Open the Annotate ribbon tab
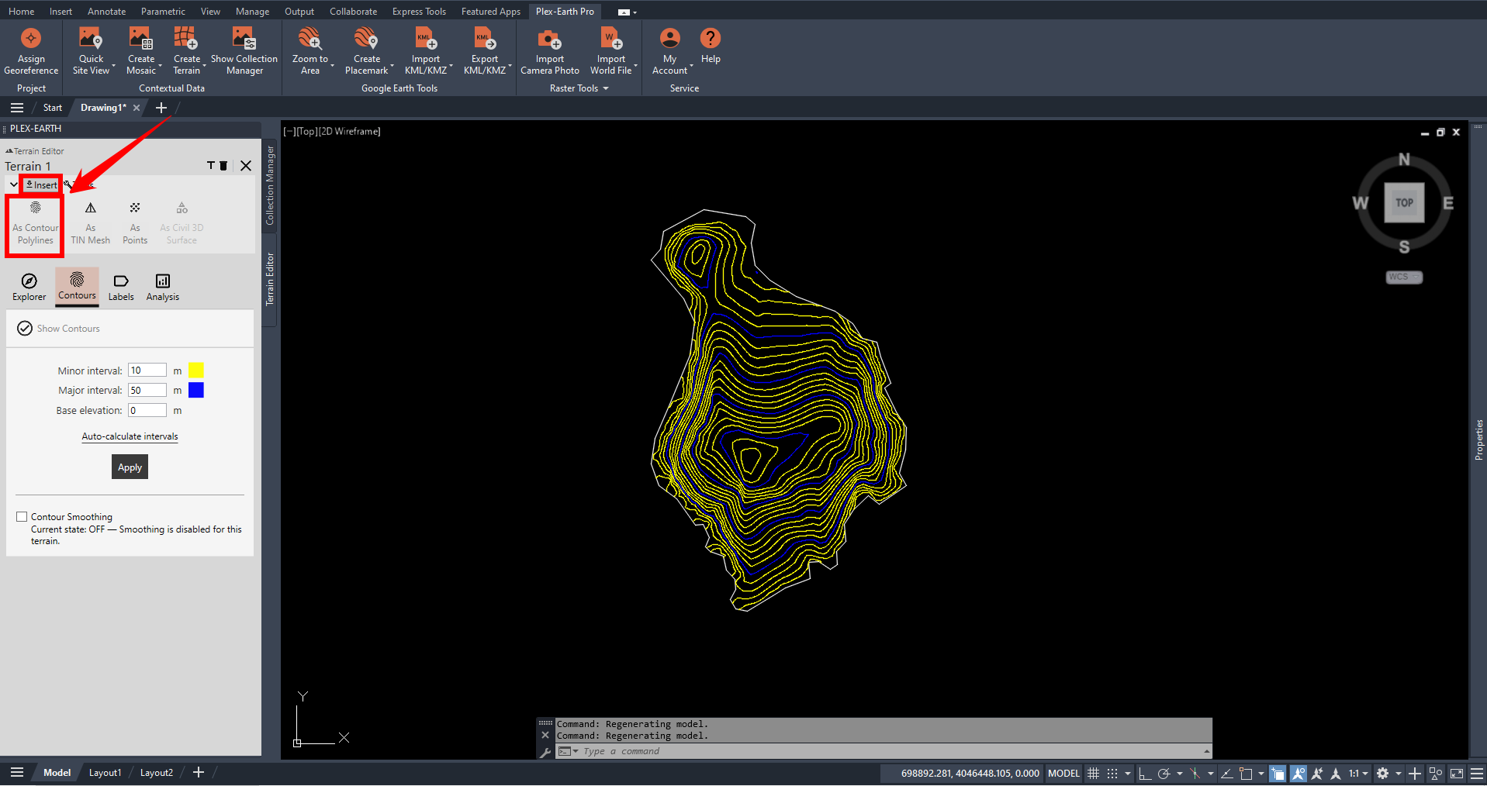1487x786 pixels. coord(106,12)
